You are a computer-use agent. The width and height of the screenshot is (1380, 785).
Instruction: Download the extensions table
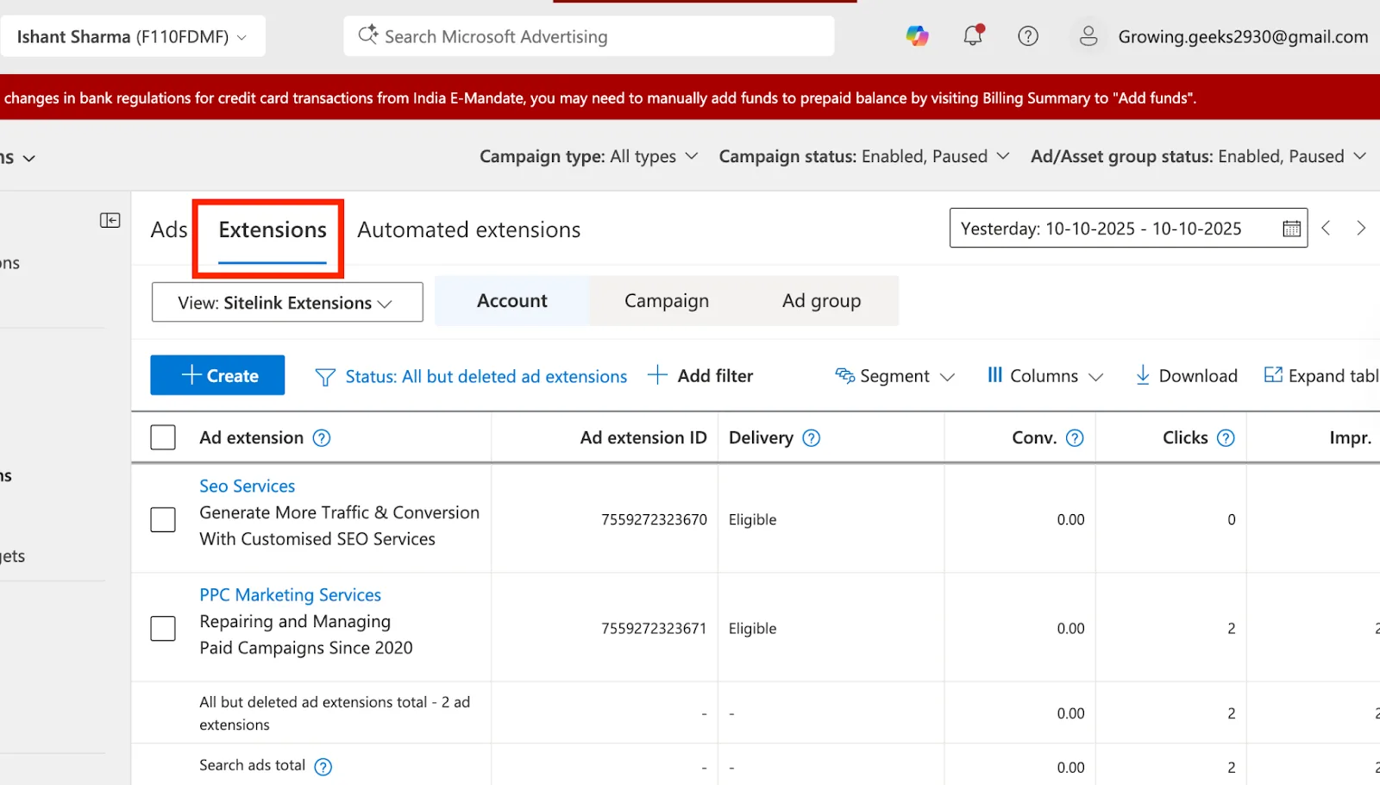(1187, 375)
